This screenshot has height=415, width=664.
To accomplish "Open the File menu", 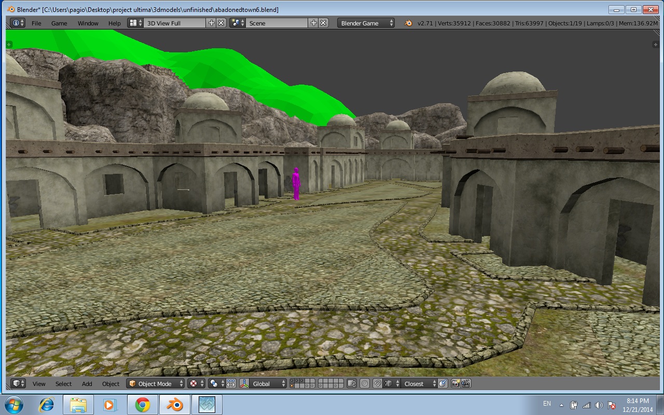I will point(36,23).
